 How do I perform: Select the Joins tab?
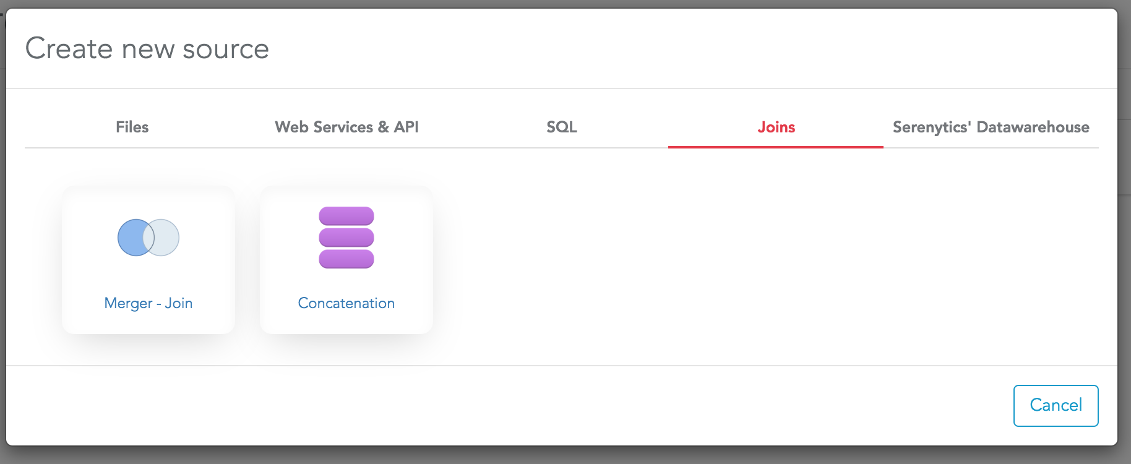(x=776, y=127)
